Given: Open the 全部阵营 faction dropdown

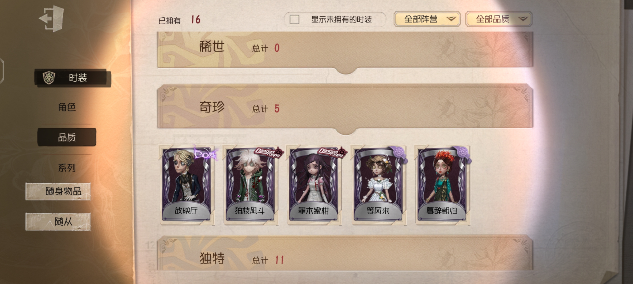Looking at the screenshot, I should [x=427, y=19].
